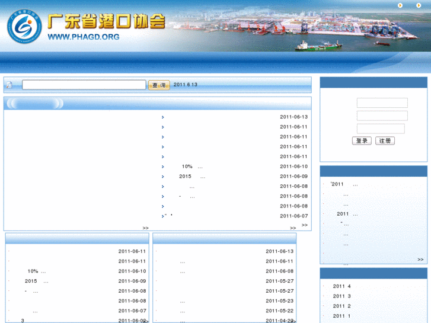Click the arrow bullet of the top 2011-06-13 news row
Image resolution: width=431 pixels, height=323 pixels.
pyautogui.click(x=162, y=117)
